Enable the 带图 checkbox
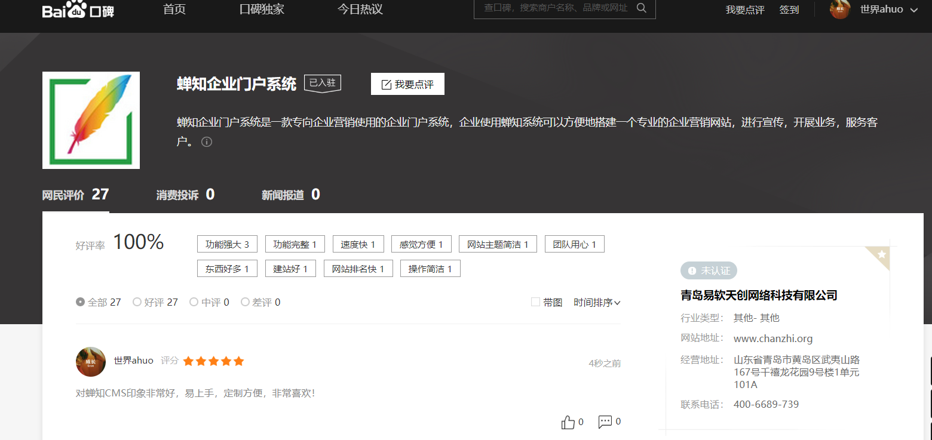932x440 pixels. pos(535,302)
